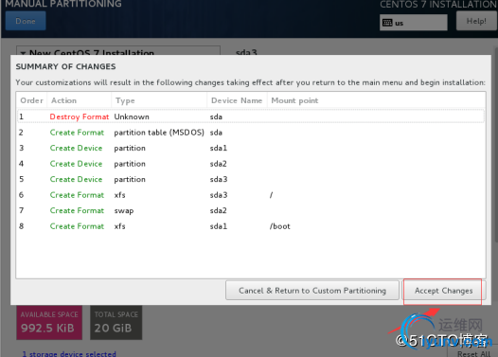Viewport: 498px width, 357px height.
Task: Click order number 8 in the table
Action: (x=21, y=226)
